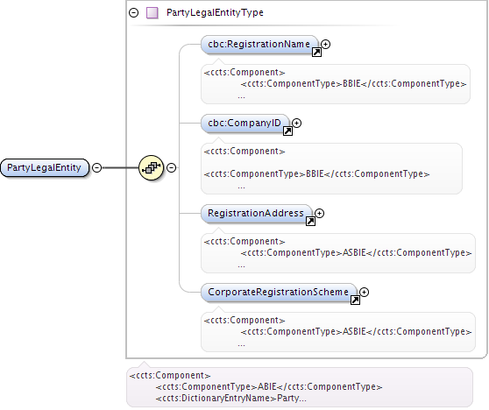Click the PartyLegalEntityType title label
Screen dimensions: 489x410
tap(215, 13)
